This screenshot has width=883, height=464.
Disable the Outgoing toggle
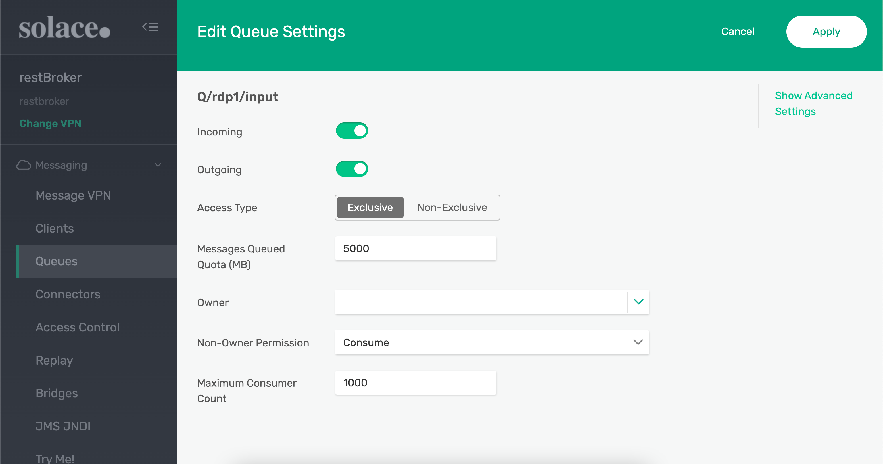pos(352,169)
